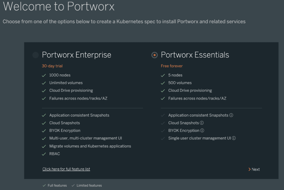
Task: Click the checkmark beside Cloud Drive provisioning
Action: pos(44,90)
